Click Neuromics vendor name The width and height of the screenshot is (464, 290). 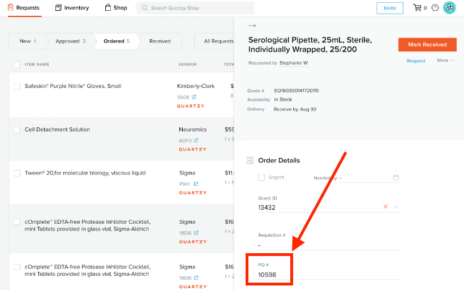coord(192,130)
